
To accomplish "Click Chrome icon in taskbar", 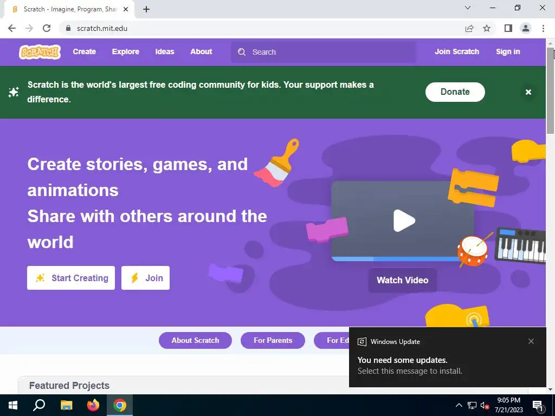I will (120, 405).
